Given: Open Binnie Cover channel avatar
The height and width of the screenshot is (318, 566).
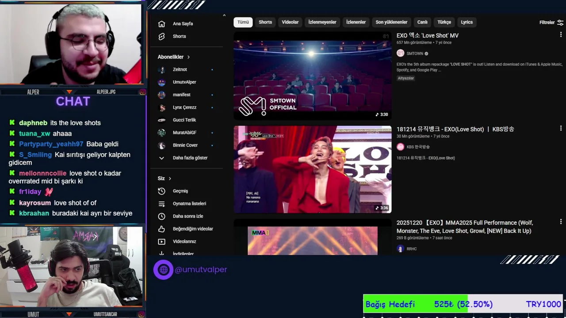Looking at the screenshot, I should [162, 145].
